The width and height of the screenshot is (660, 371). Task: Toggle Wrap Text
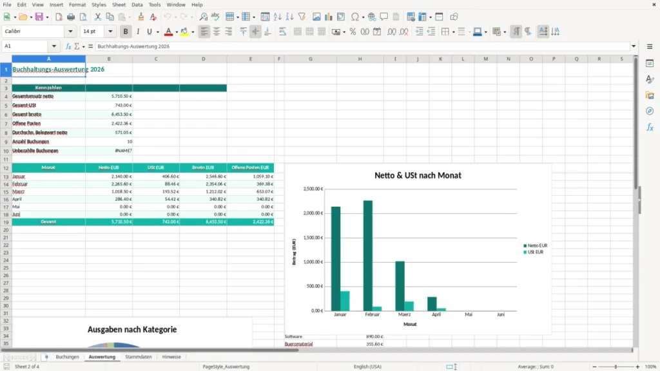tap(282, 32)
